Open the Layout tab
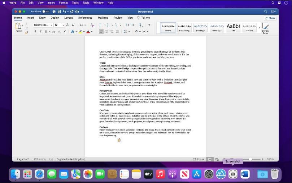Viewport: 292px width, 183px height. pyautogui.click(x=69, y=18)
